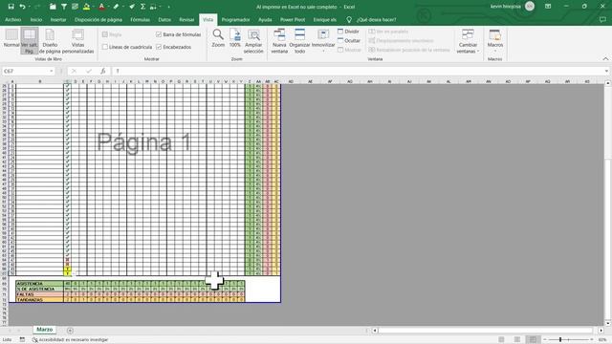
Task: Open Diseño de página view
Action: pyautogui.click(x=50, y=40)
